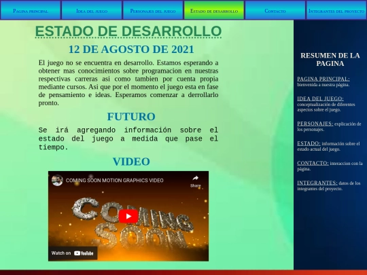Click sidebar text PERSONAJES:

(x=315, y=124)
